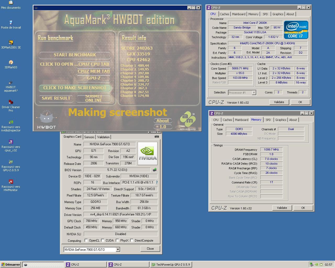Select Memory tab in top CPU-Z window
This screenshot has width=335, height=268.
[x=253, y=14]
